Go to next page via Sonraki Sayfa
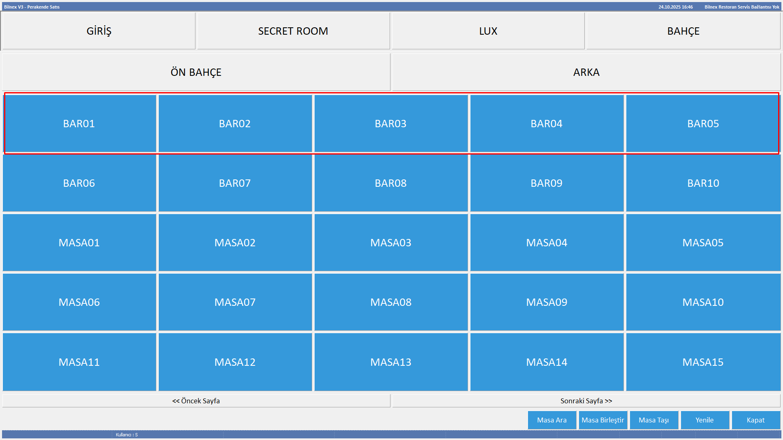This screenshot has width=783, height=440. coord(586,401)
